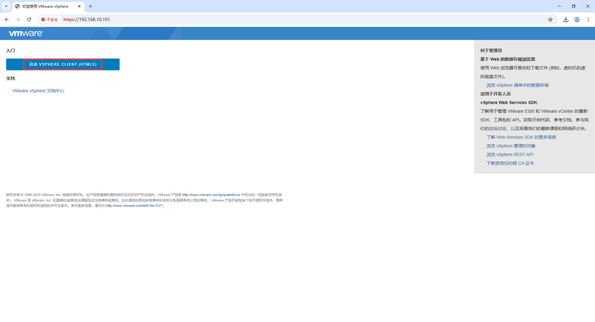Click the address bar URL field
Viewport: 595px width, 322px height.
303,19
